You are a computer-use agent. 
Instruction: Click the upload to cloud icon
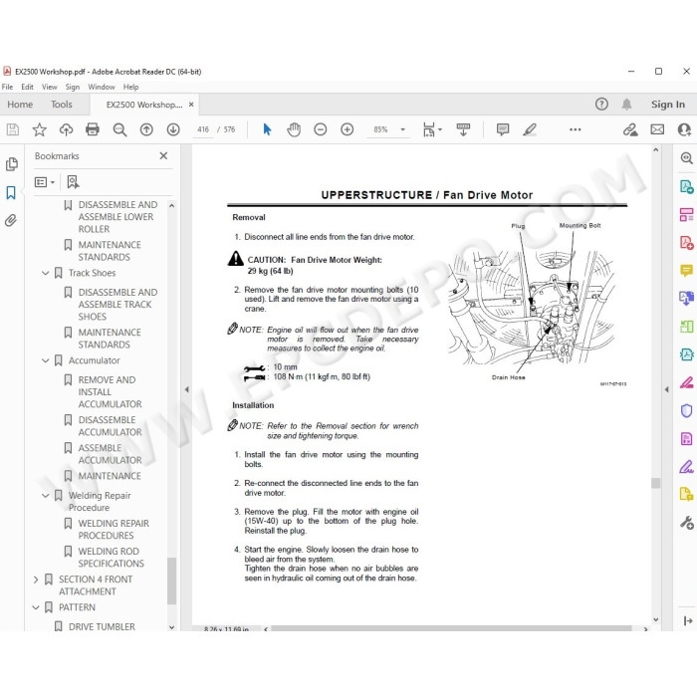pos(66,129)
